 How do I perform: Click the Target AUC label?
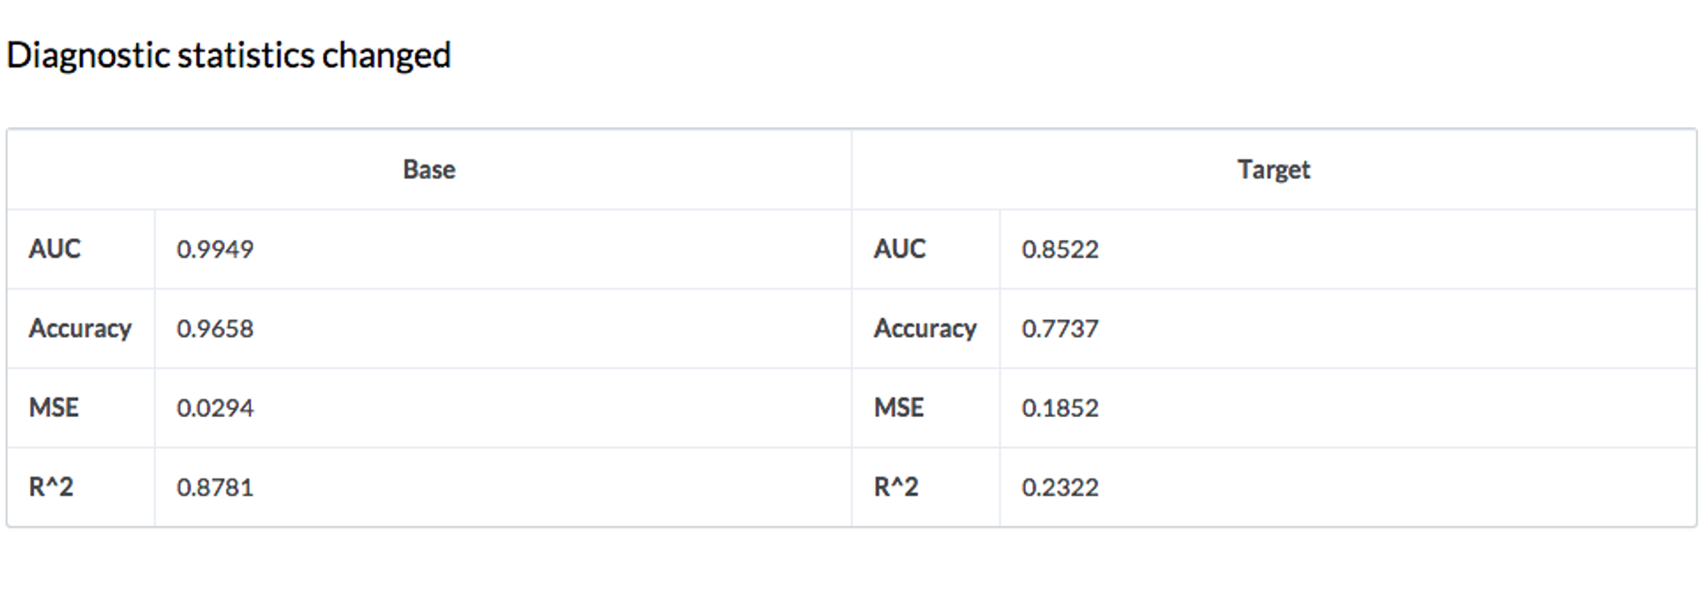(x=899, y=249)
